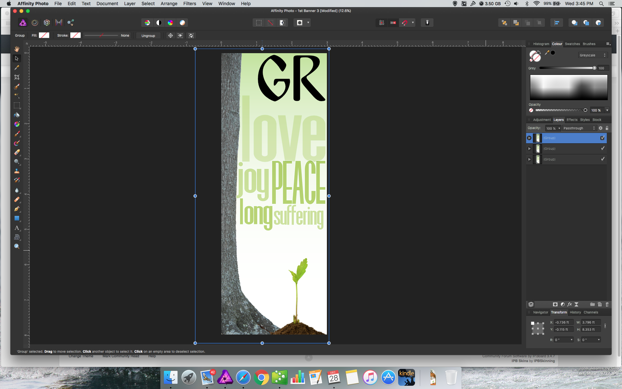The width and height of the screenshot is (622, 389).
Task: Toggle Snapping magnet button
Action: pos(405,23)
